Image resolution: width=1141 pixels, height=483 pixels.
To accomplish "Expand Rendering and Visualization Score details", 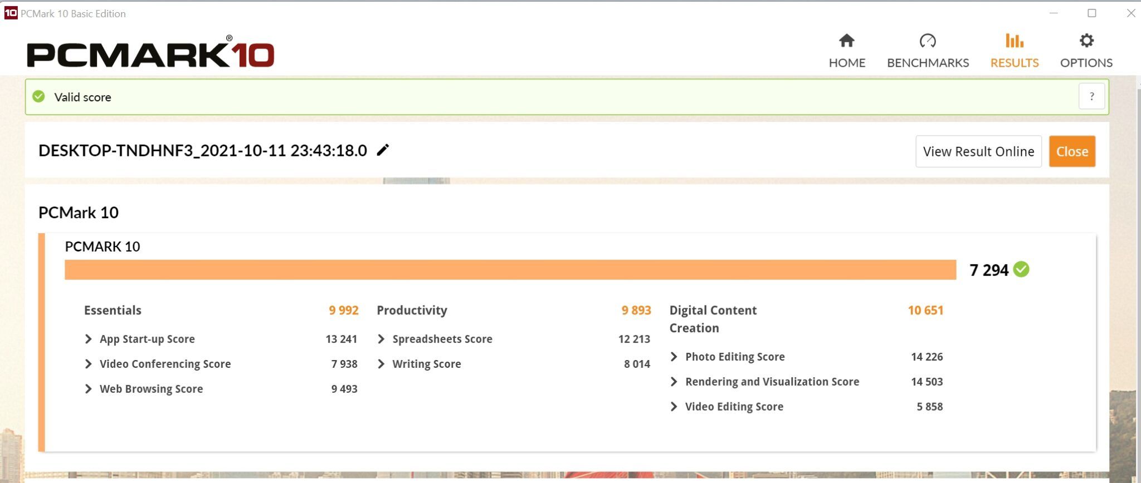I will [674, 382].
